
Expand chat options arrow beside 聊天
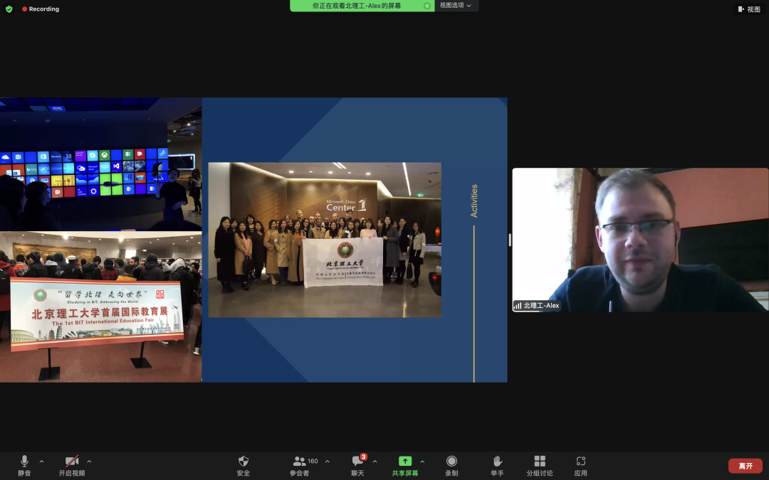click(375, 462)
